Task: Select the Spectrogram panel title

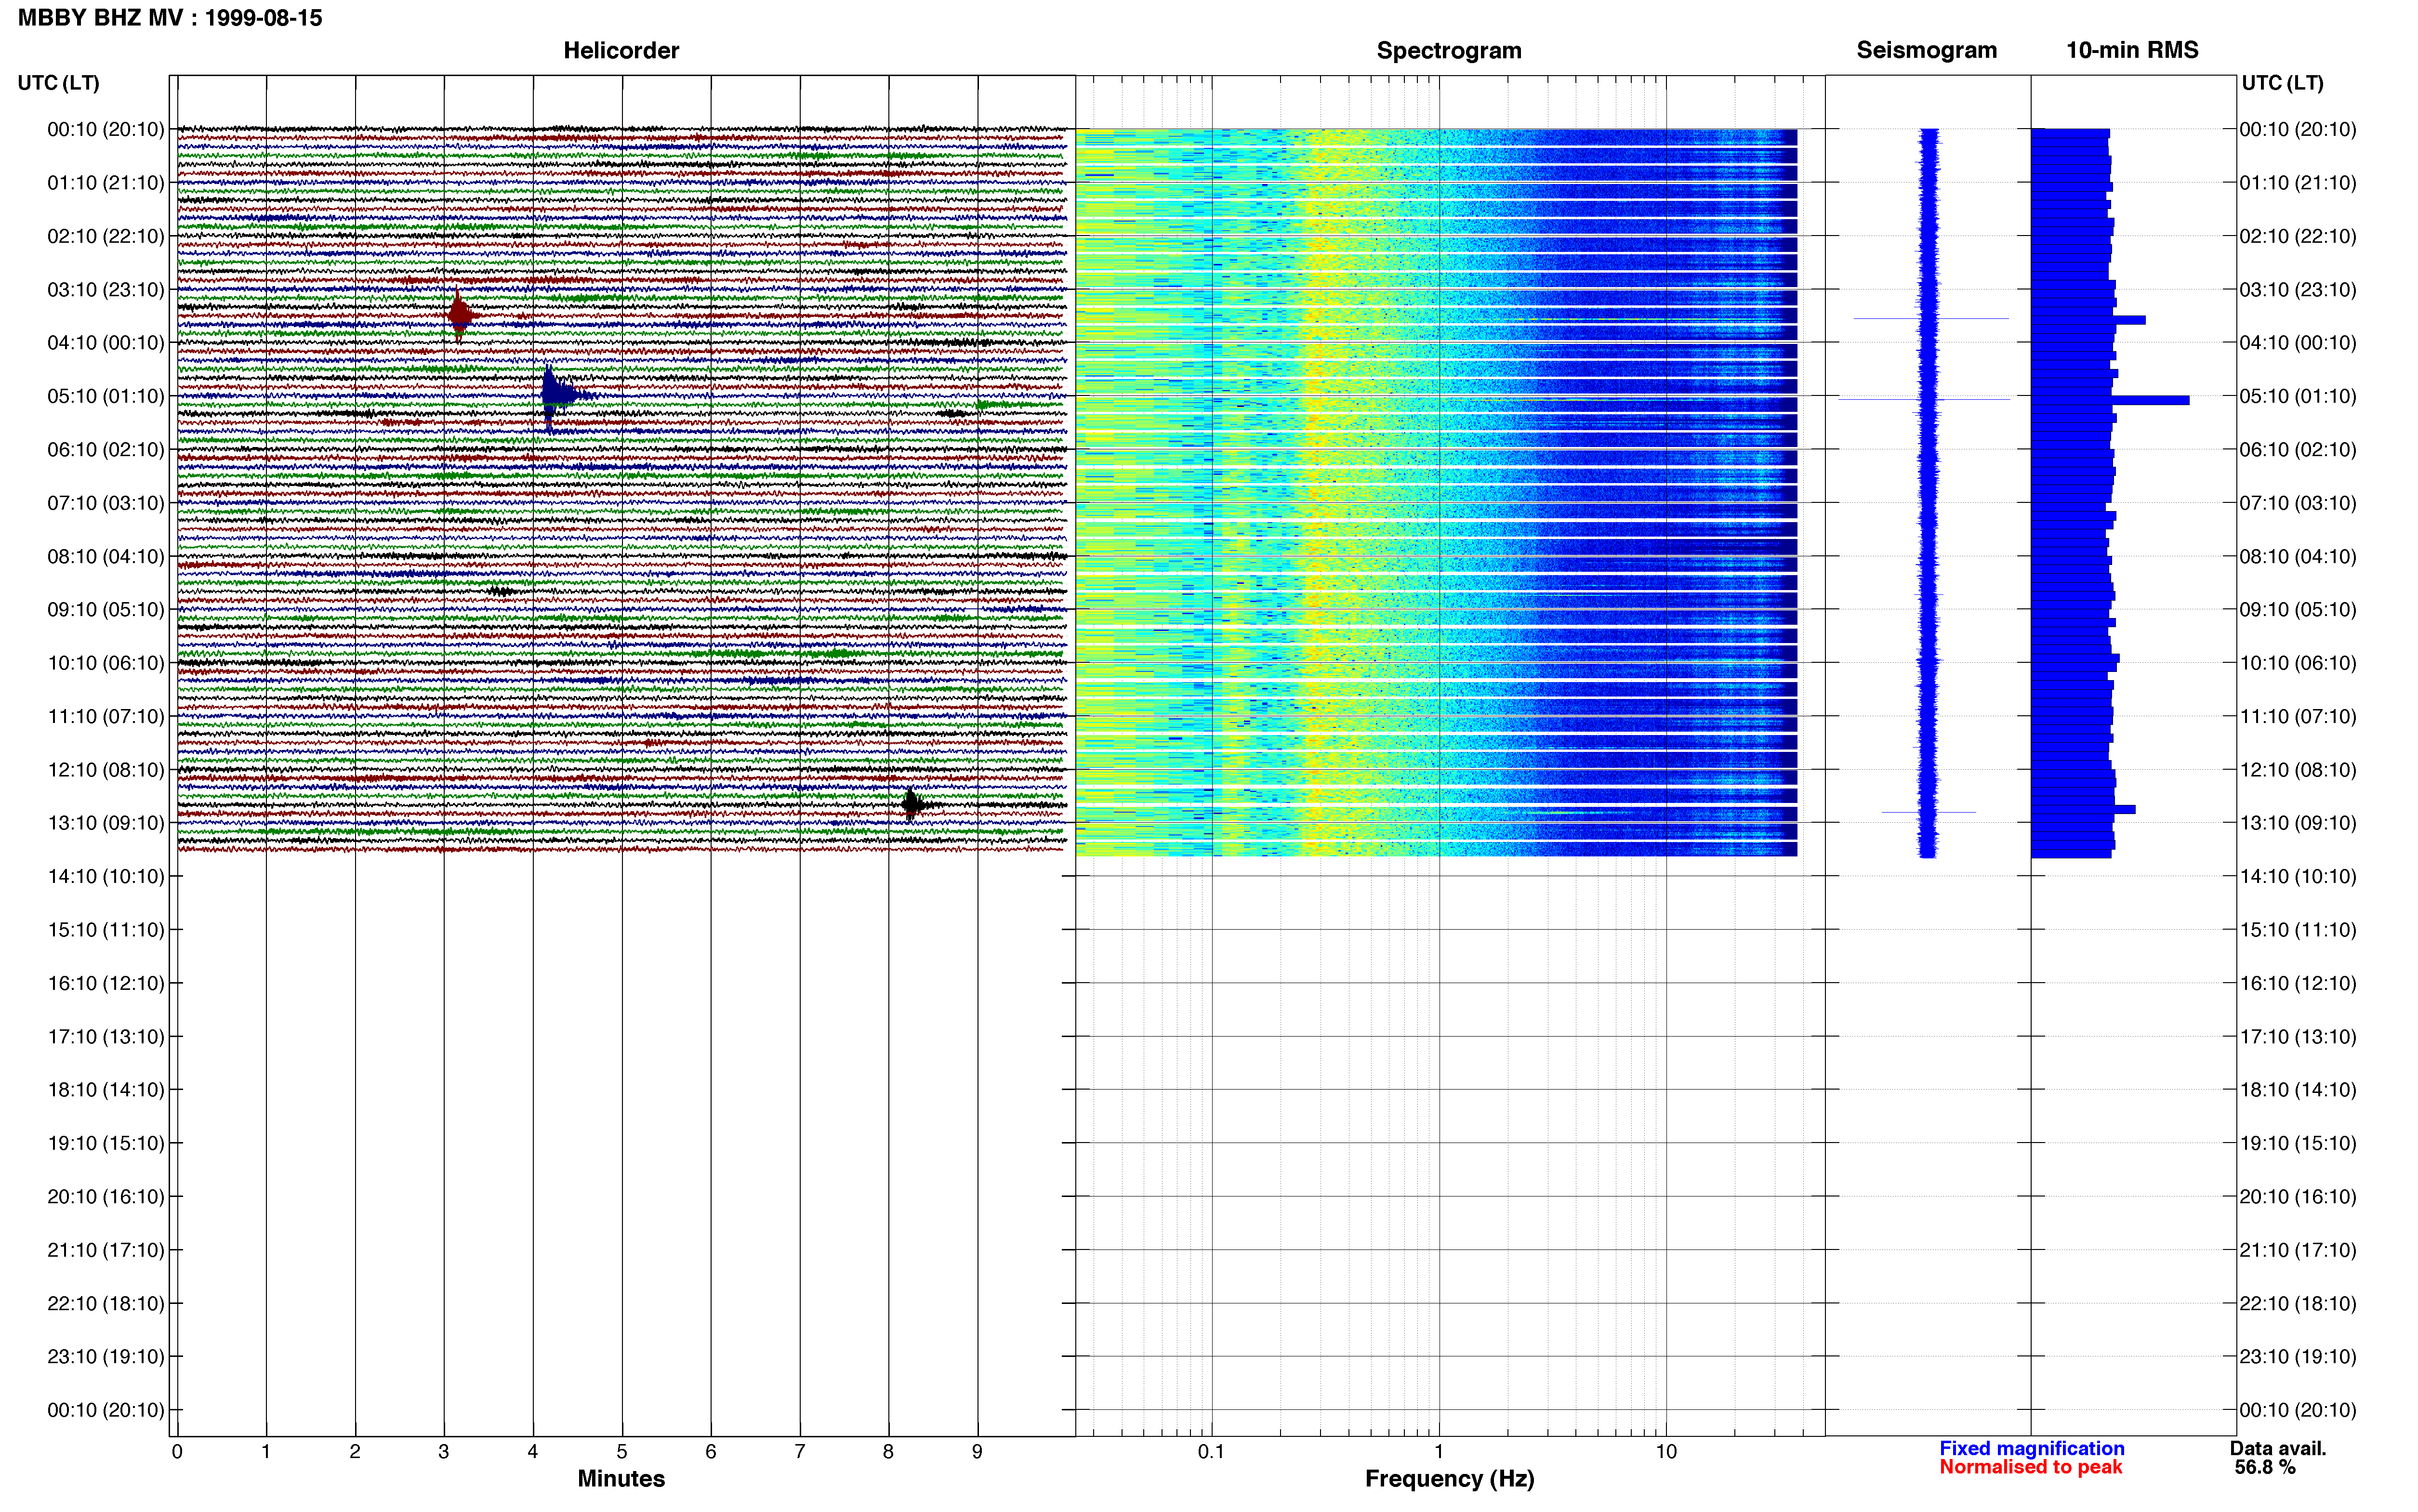Action: point(1449,50)
